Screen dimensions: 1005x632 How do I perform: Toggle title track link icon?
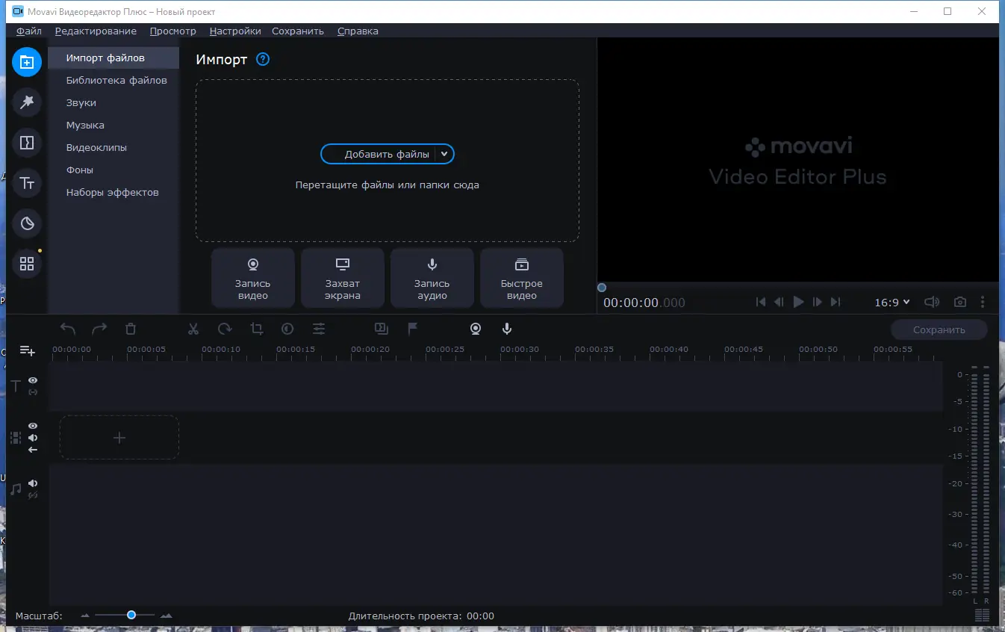tap(33, 392)
